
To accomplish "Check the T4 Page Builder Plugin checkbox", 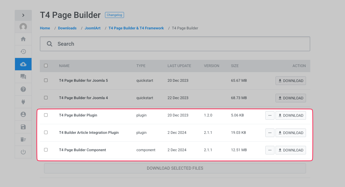I will [x=46, y=115].
